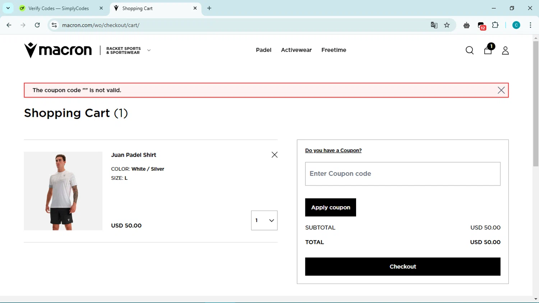Click the TOTAL USD 50.00 value
The width and height of the screenshot is (539, 303).
pos(485,242)
